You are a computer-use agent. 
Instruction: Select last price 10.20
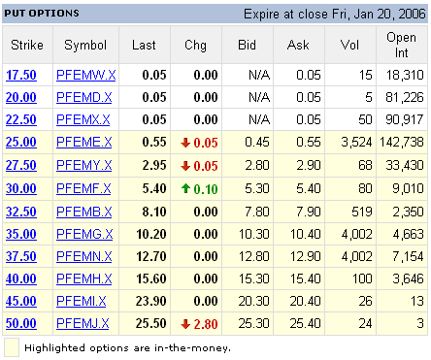pyautogui.click(x=151, y=234)
